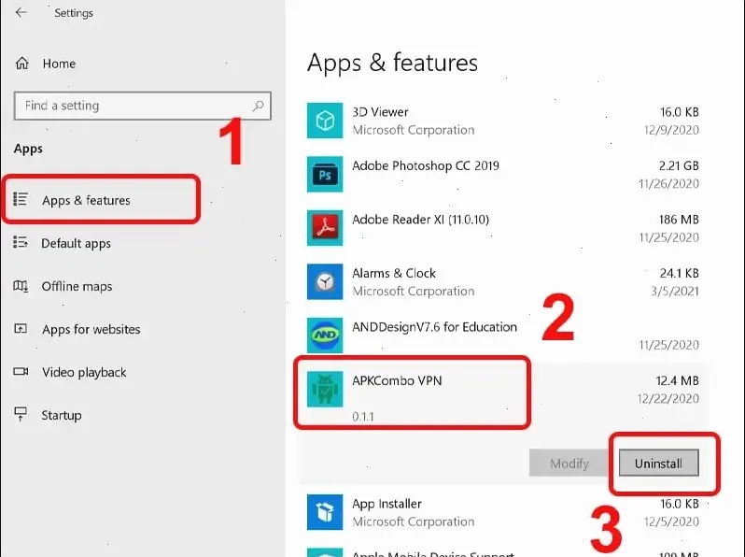Select Alarms & Clock app name
The height and width of the screenshot is (557, 745).
[394, 273]
